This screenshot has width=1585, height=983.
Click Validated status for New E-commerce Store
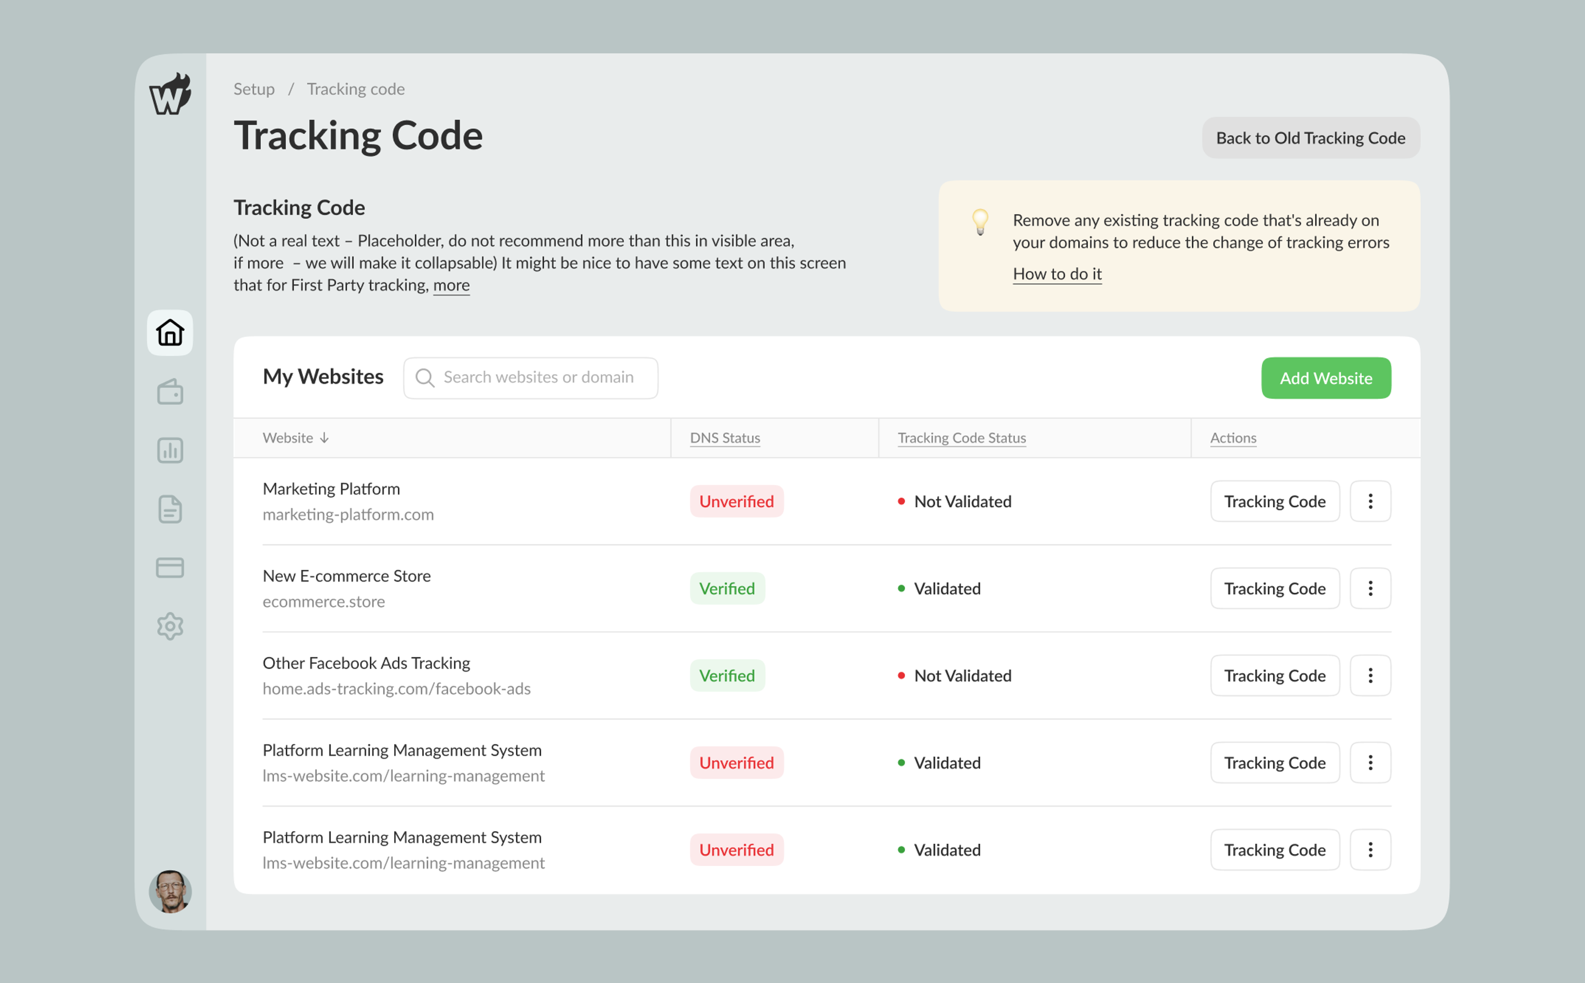pos(939,588)
